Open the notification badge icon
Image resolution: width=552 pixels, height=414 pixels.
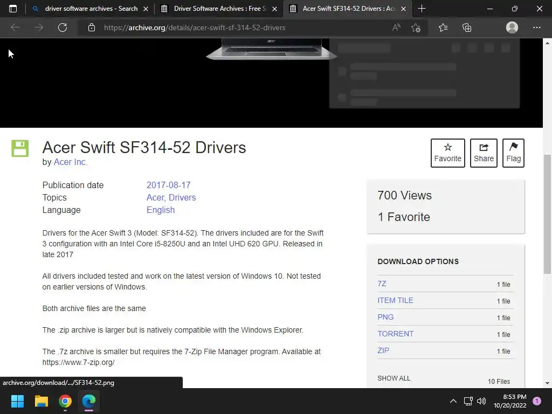tap(537, 401)
